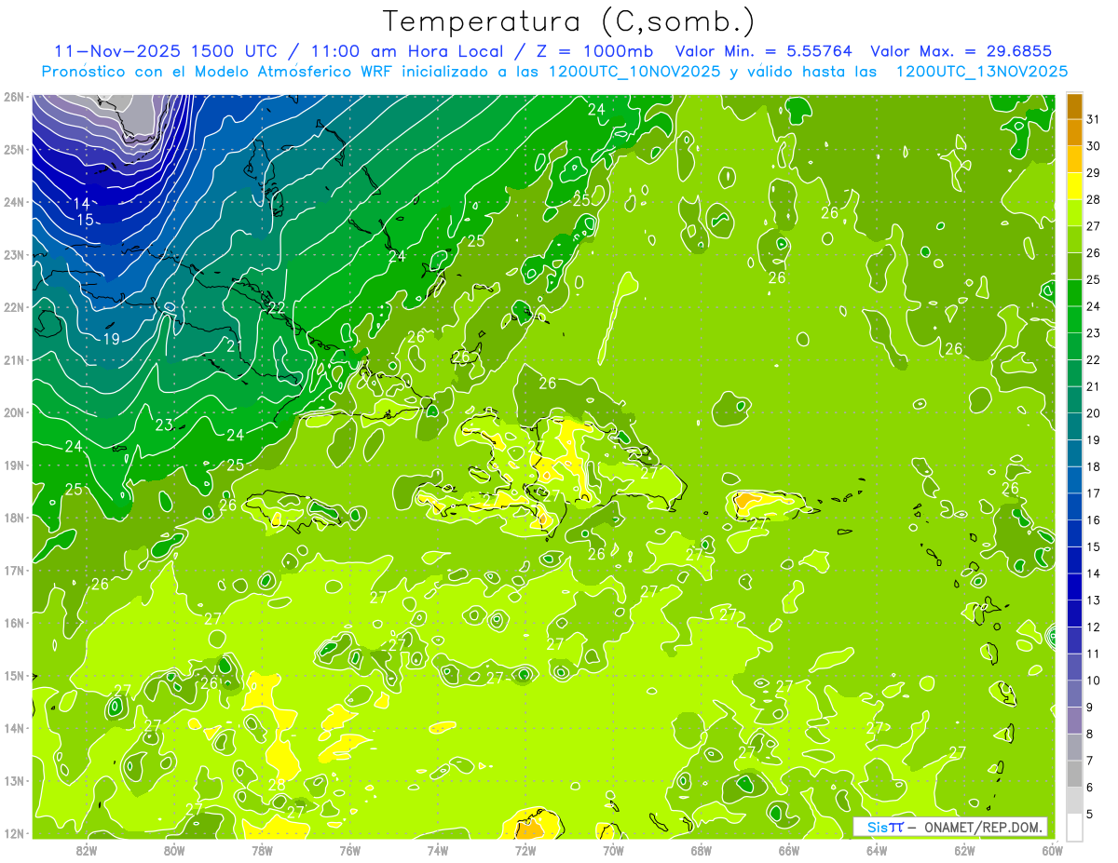The image size is (1118, 863).
Task: Click the legend value 29
Action: pos(1094,172)
